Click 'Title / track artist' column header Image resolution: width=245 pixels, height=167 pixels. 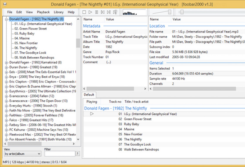click(x=136, y=102)
